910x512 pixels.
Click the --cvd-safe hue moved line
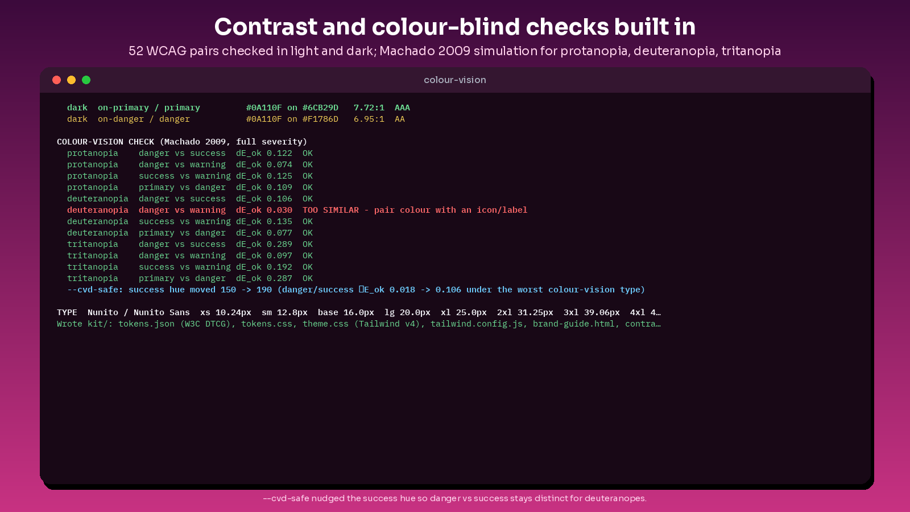(x=356, y=290)
